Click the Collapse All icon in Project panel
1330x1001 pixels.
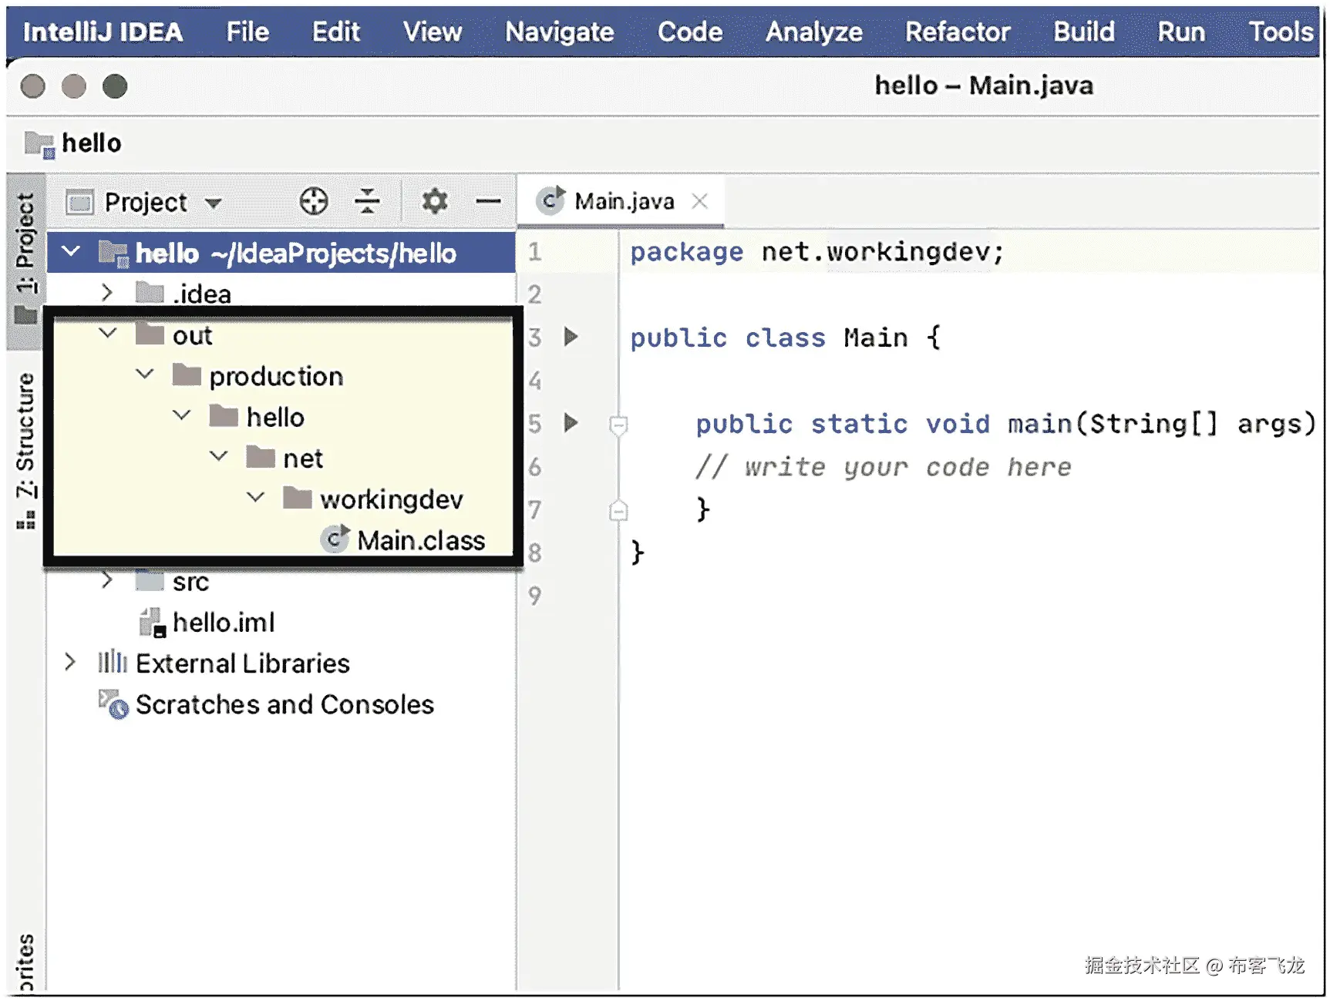[367, 202]
